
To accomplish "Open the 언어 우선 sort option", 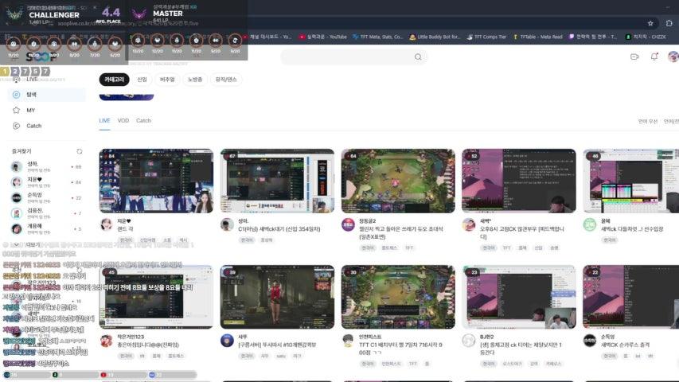I will [x=647, y=122].
